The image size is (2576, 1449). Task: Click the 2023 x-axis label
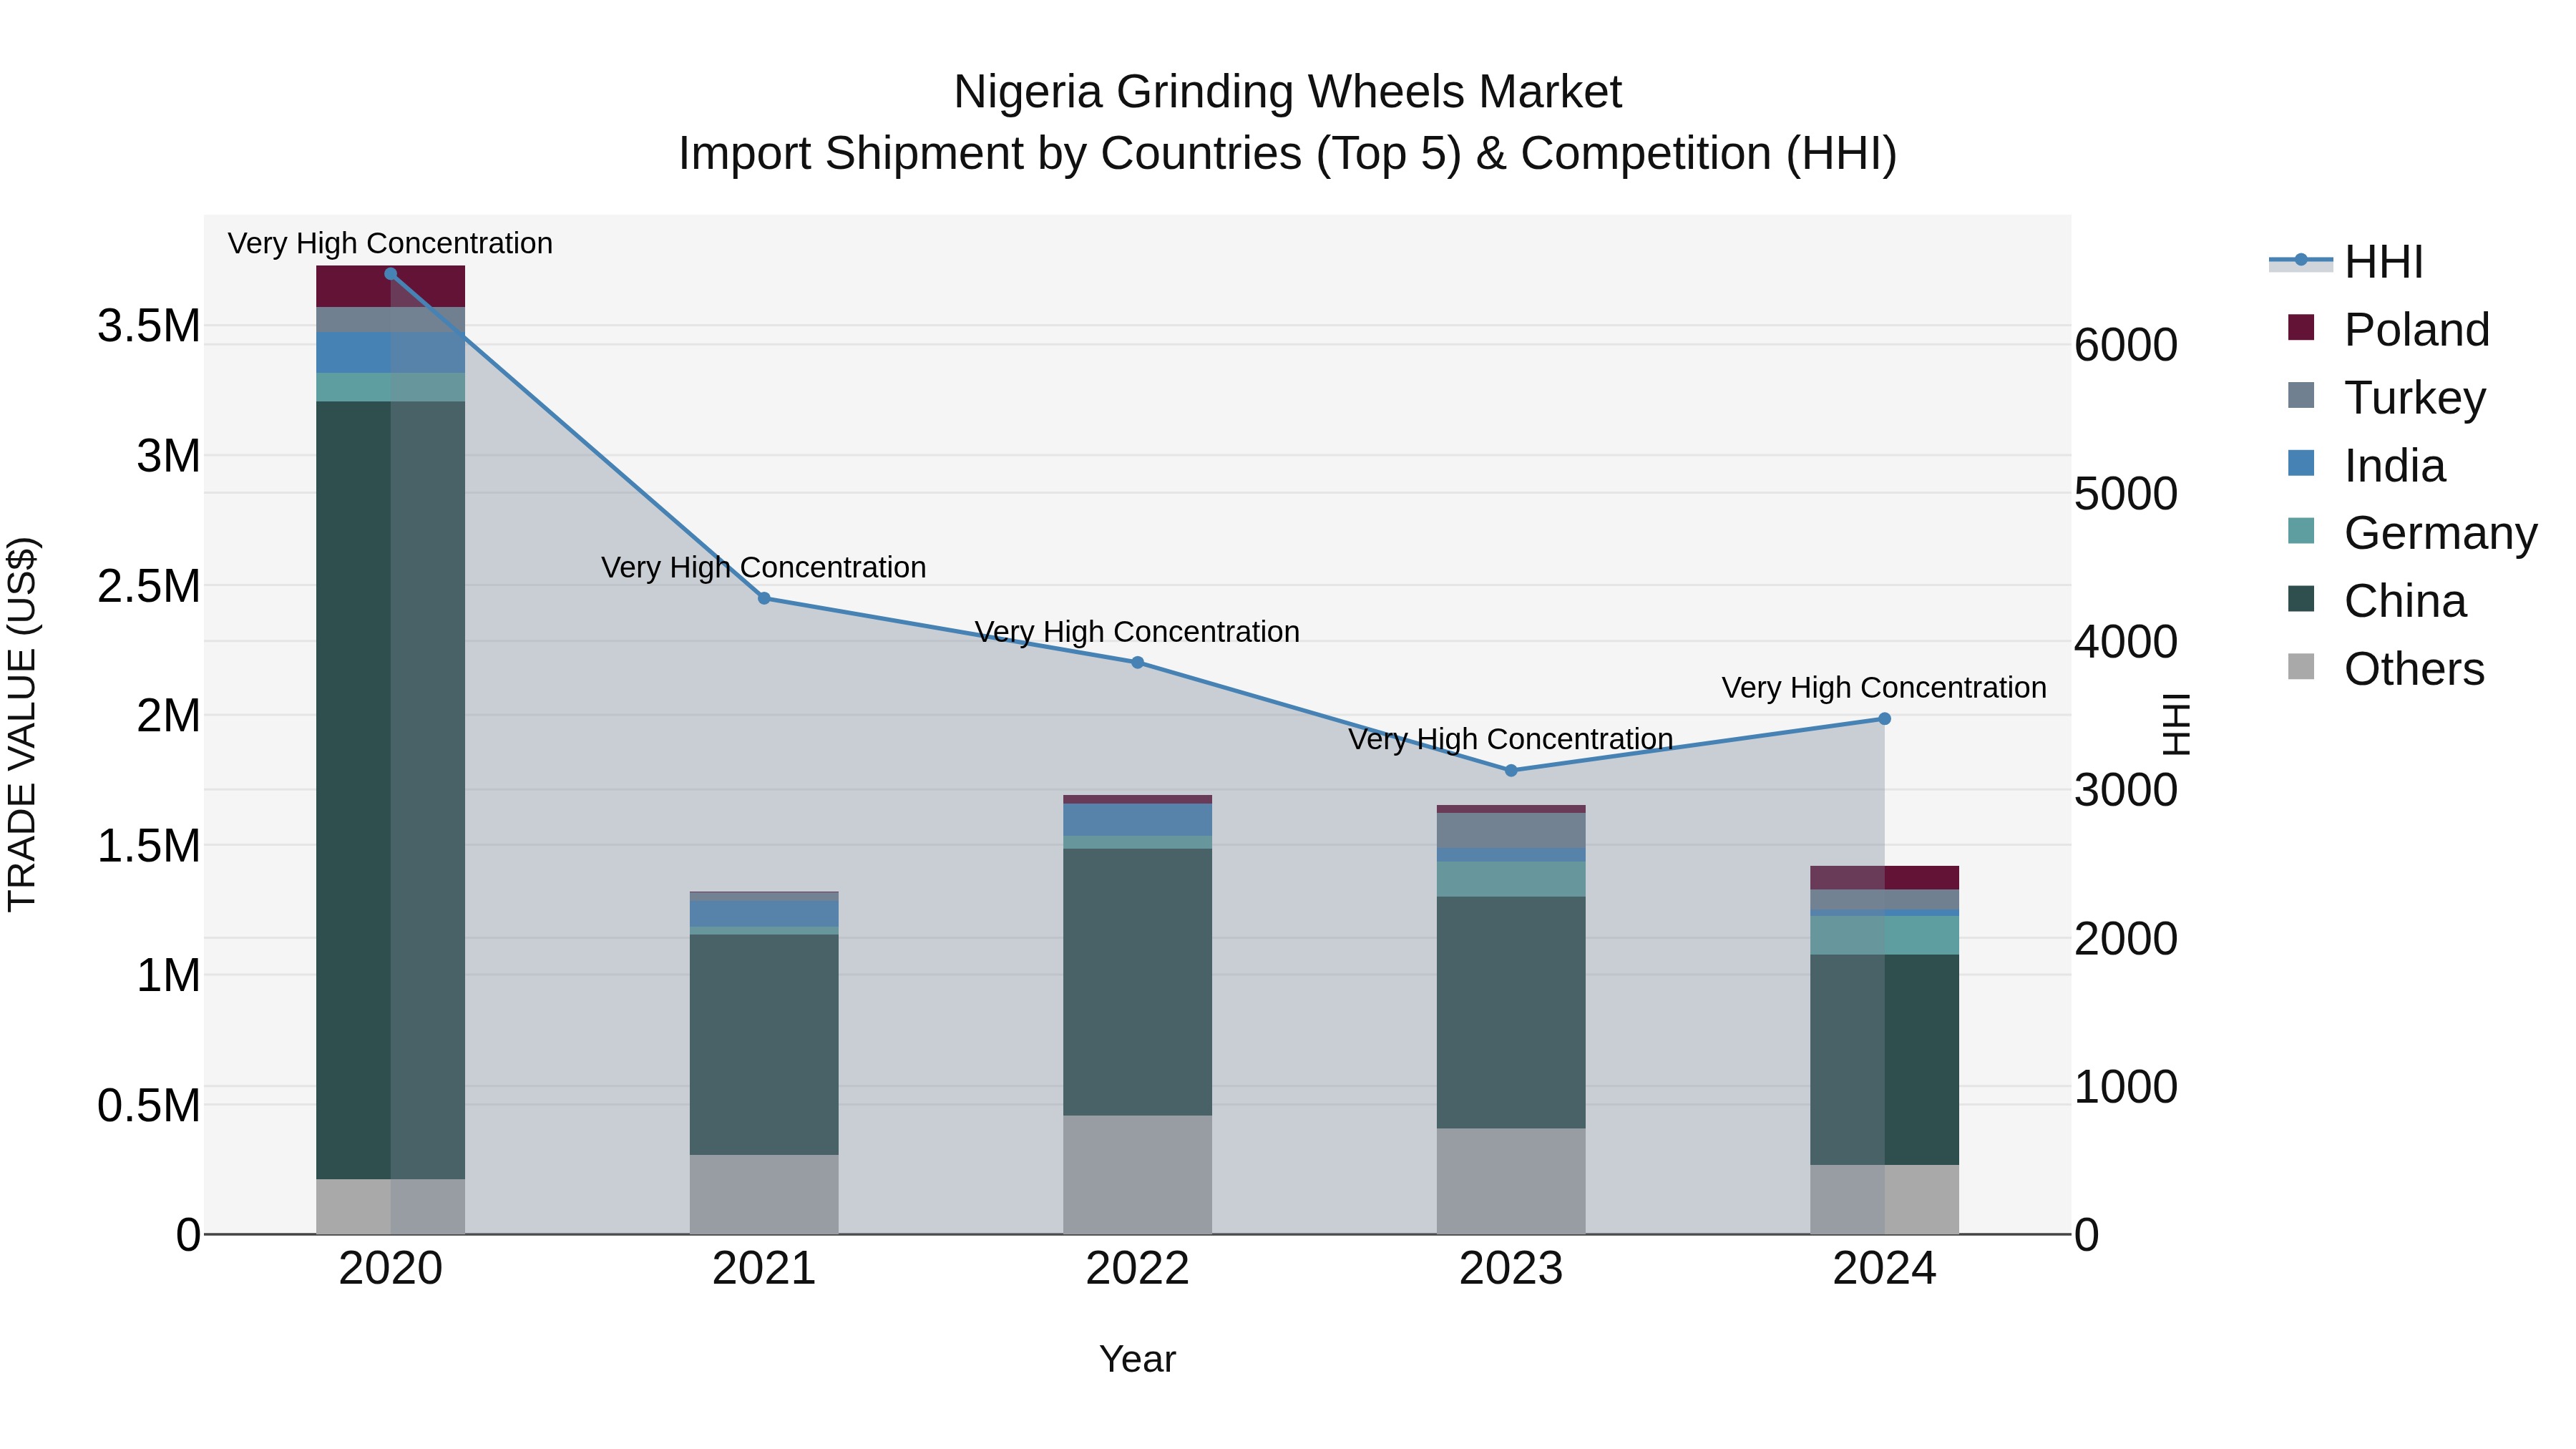(1511, 1269)
